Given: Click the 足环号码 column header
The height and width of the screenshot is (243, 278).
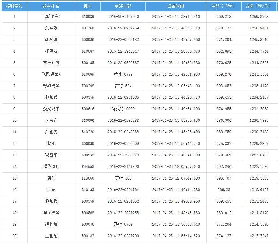Looking at the screenshot, I should (x=123, y=6).
